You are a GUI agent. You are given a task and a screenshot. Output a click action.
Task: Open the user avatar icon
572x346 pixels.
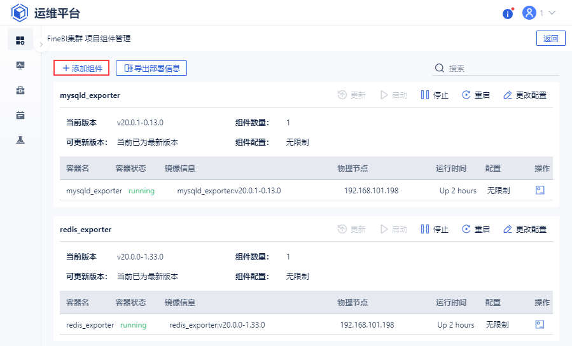point(529,13)
